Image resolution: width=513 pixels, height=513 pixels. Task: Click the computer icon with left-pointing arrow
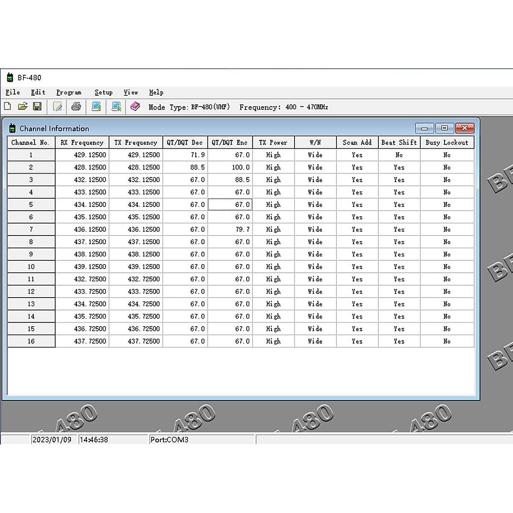point(96,106)
